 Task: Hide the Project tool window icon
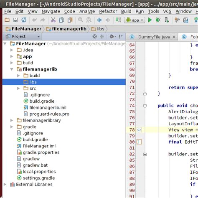121,36
